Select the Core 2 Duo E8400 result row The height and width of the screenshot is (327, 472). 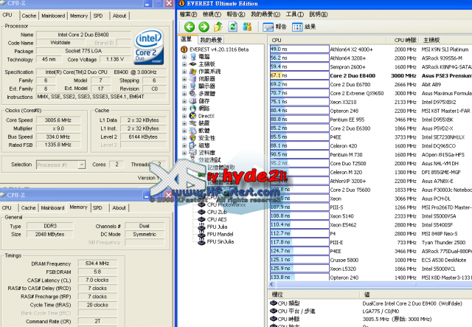click(371, 75)
